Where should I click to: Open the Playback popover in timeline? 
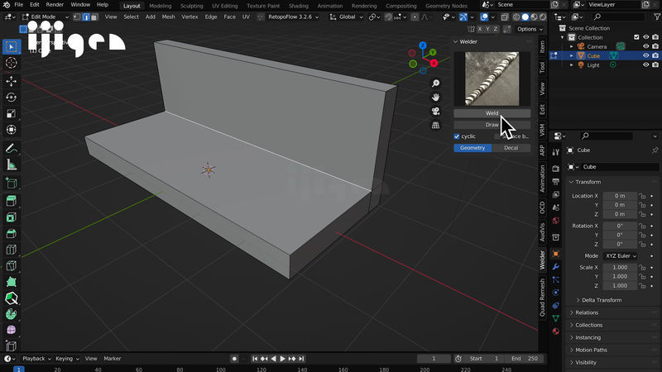point(36,359)
